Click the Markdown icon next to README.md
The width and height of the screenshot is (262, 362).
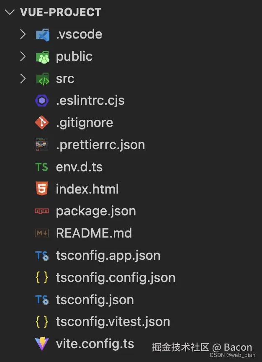pos(42,233)
